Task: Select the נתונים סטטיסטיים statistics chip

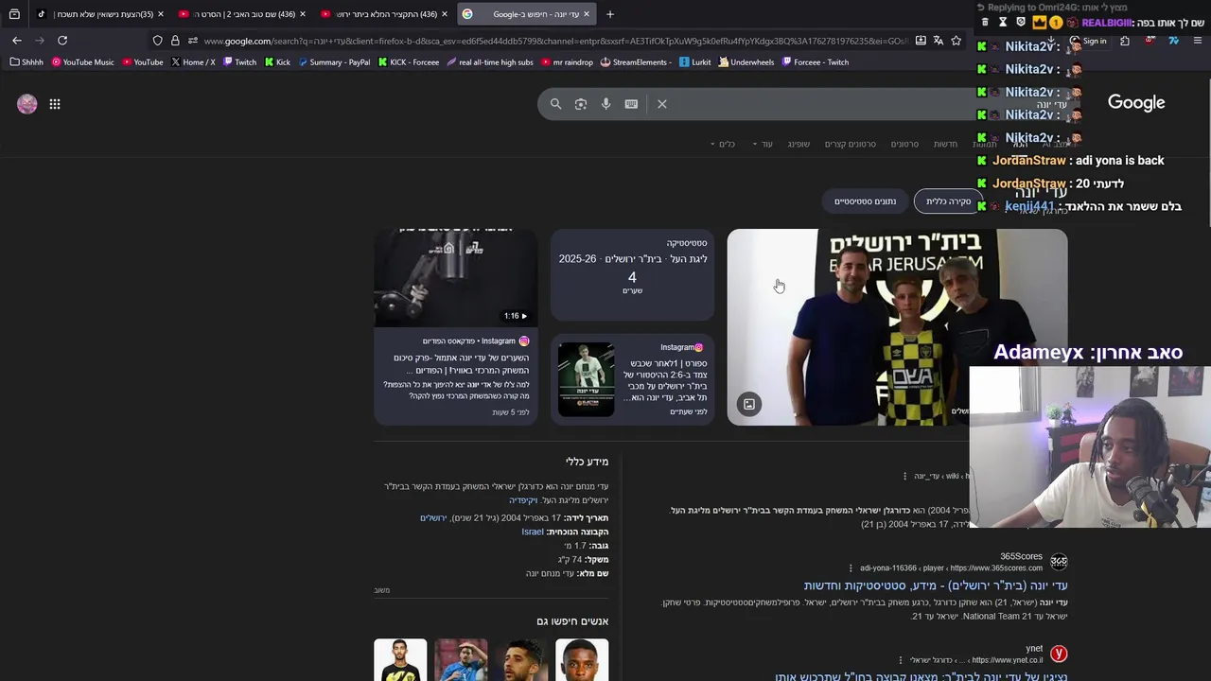Action: click(x=865, y=201)
